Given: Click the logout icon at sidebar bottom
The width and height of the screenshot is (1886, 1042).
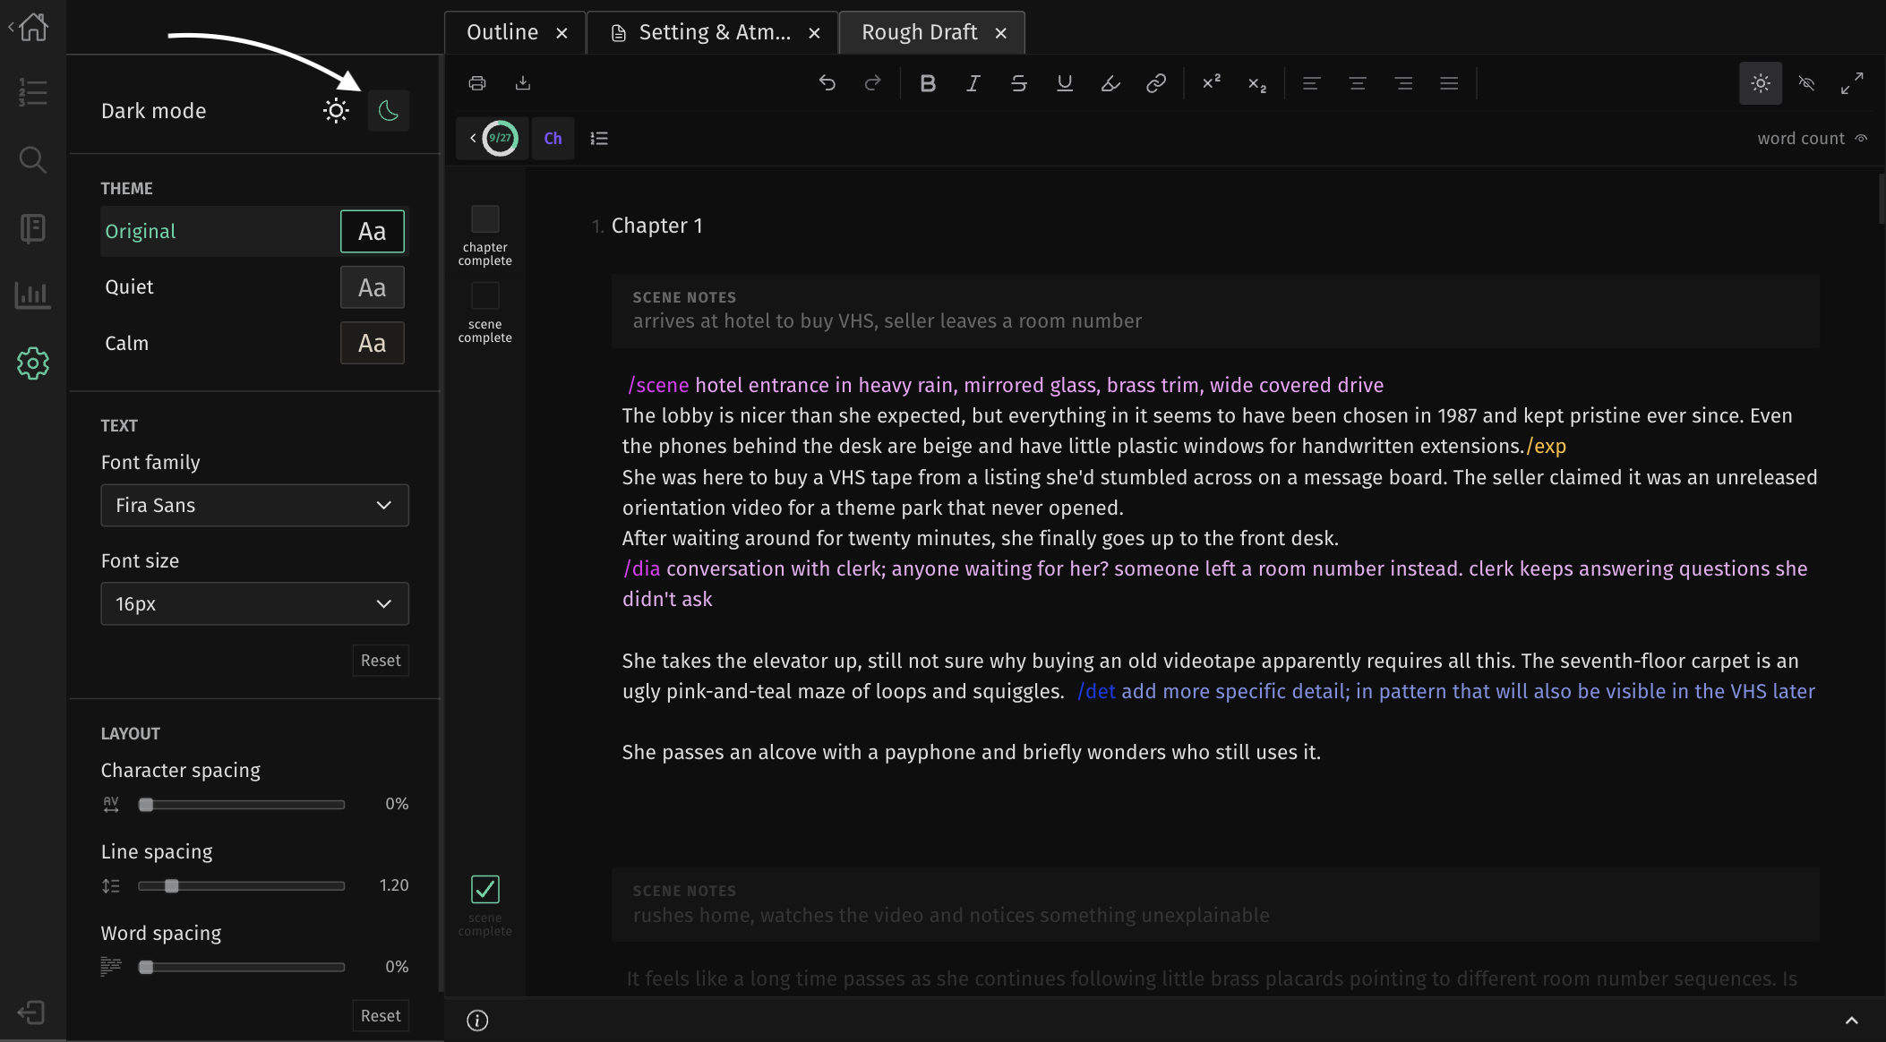Looking at the screenshot, I should click(31, 1012).
